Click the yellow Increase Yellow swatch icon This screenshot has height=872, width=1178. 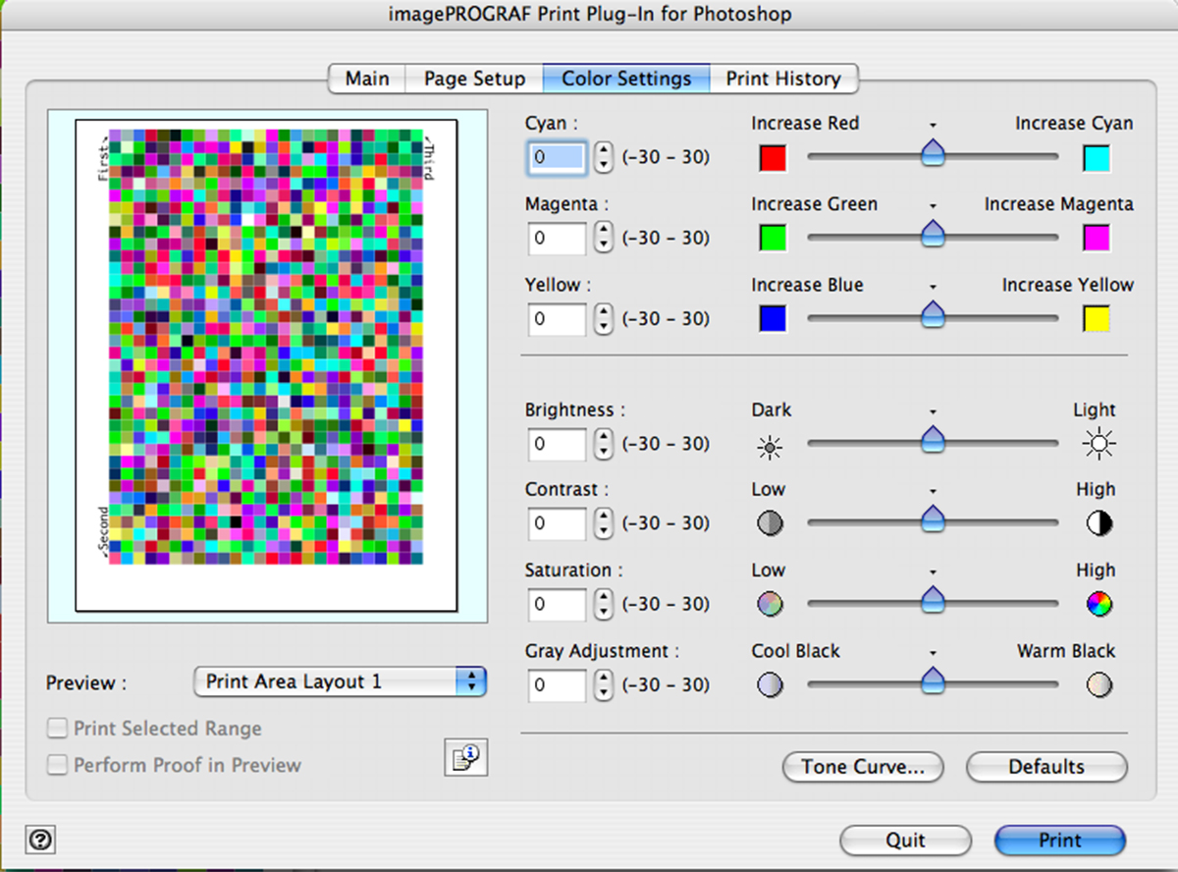(x=1097, y=318)
